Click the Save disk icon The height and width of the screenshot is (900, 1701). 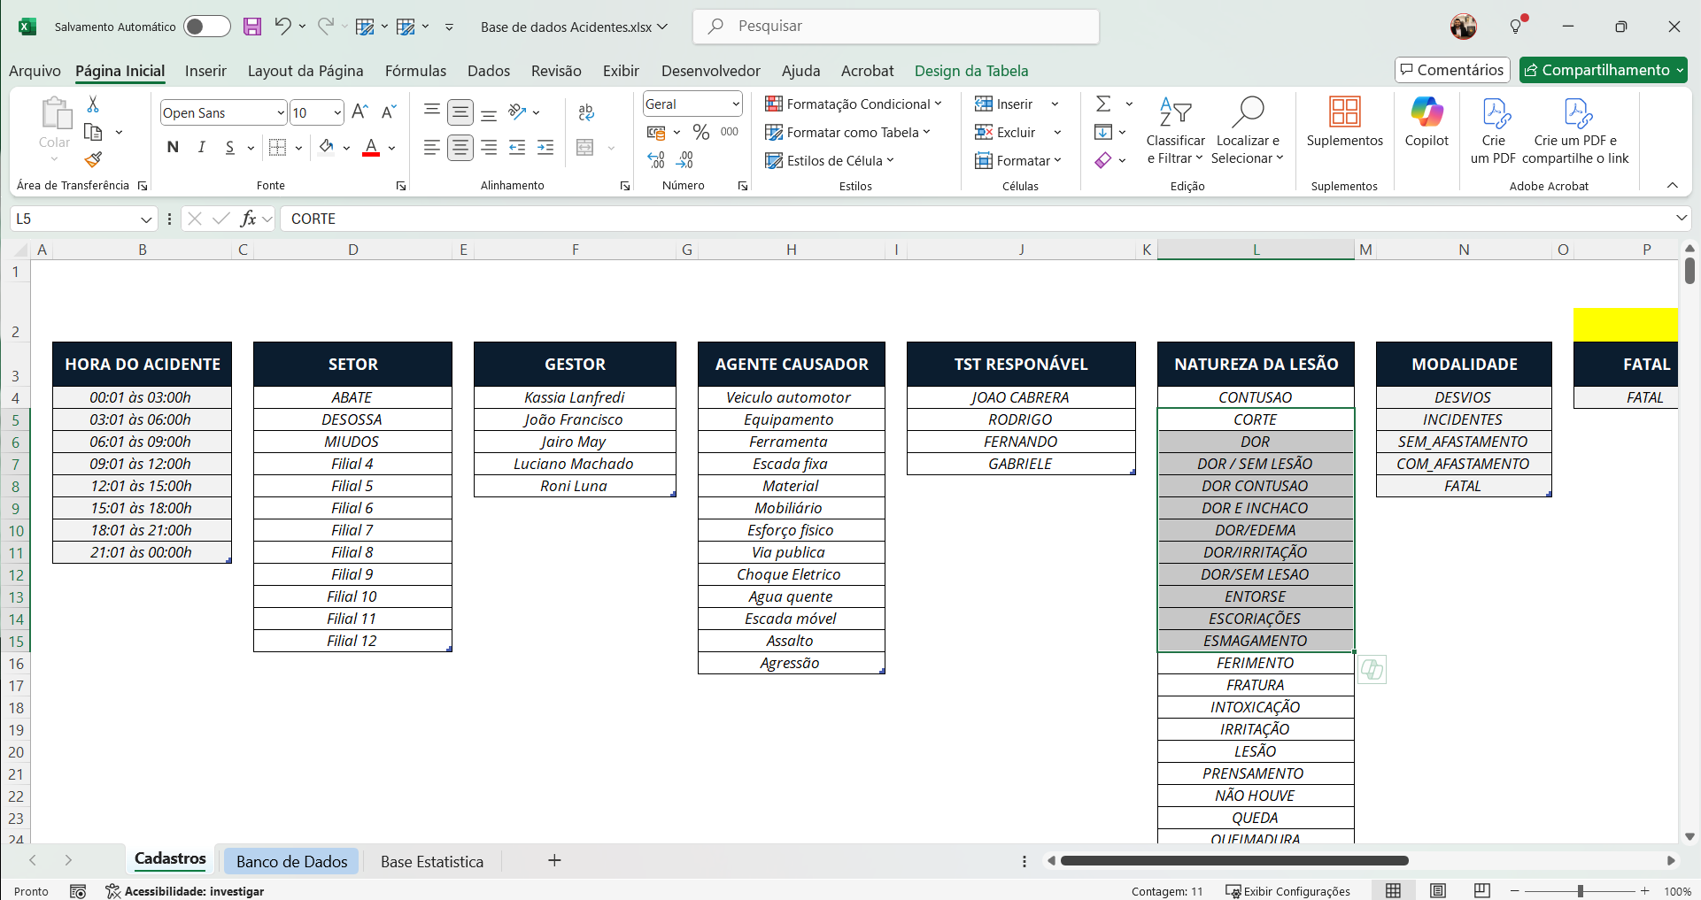(252, 27)
